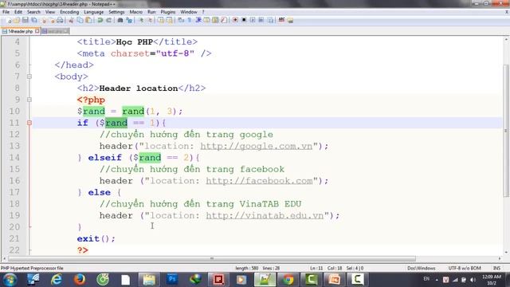Image resolution: width=510 pixels, height=287 pixels.
Task: Toggle synchronized vertical scrolling
Action: click(161, 20)
